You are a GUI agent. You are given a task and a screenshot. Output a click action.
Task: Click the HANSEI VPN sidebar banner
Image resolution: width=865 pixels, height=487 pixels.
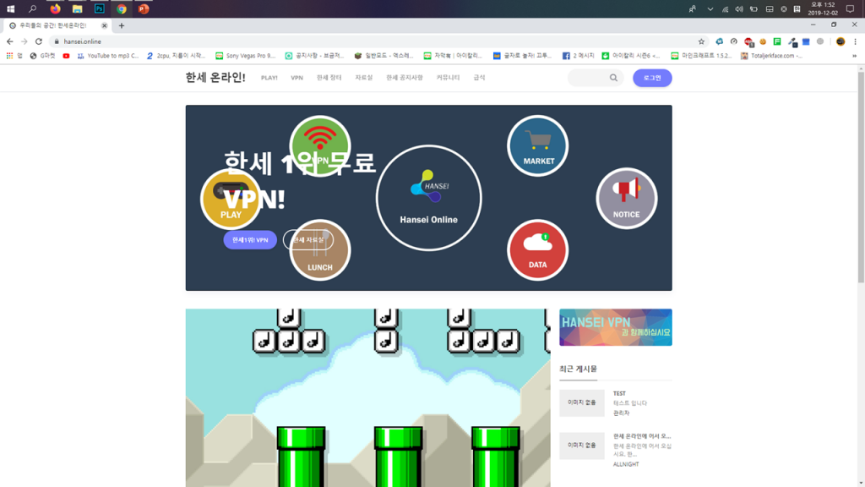(616, 327)
